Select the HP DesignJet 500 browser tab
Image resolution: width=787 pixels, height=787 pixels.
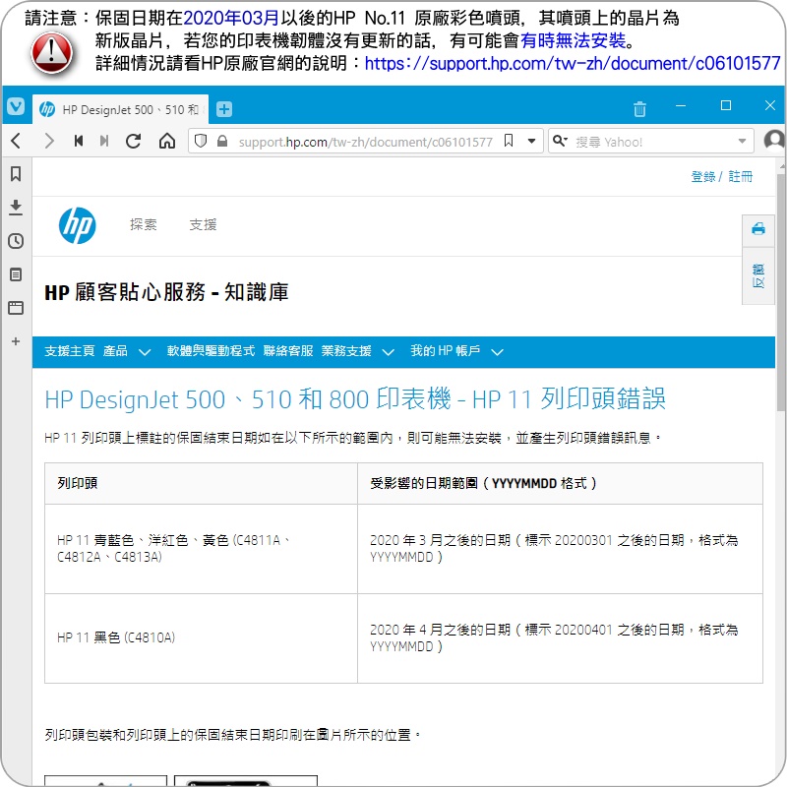point(120,109)
